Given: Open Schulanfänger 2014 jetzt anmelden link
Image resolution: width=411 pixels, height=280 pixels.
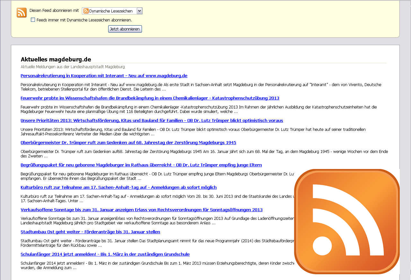Looking at the screenshot, I should [105, 254].
